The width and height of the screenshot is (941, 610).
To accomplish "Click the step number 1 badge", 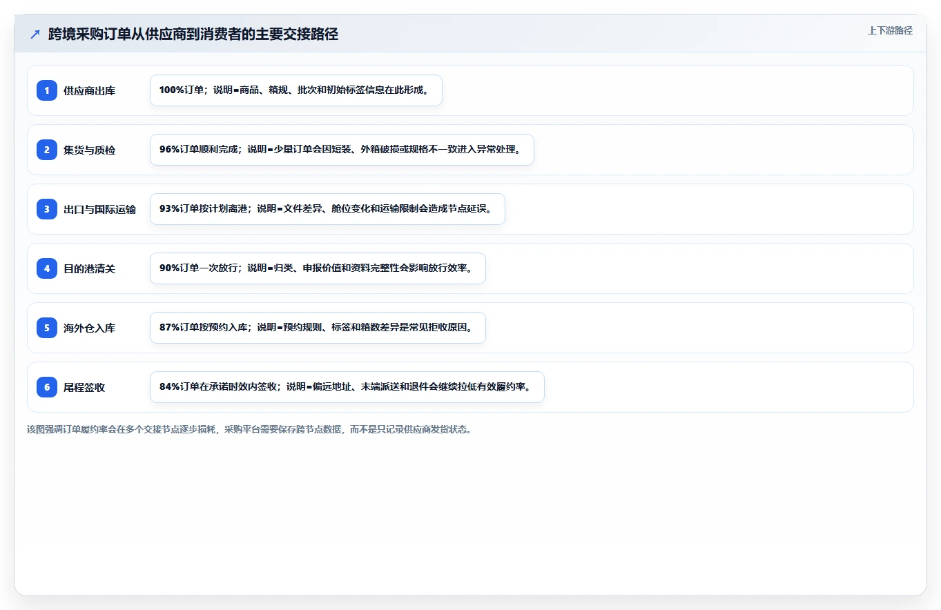I will click(47, 90).
